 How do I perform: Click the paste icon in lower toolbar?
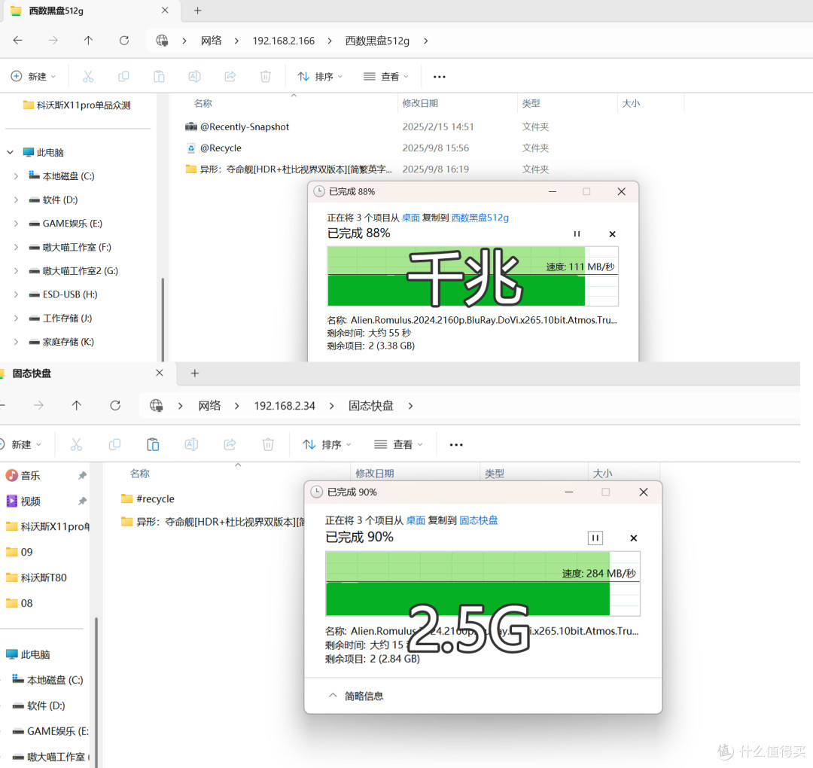click(153, 444)
